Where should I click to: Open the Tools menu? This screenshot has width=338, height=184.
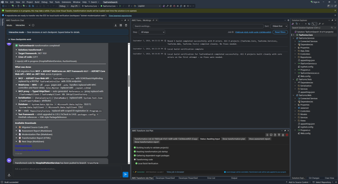(x=57, y=2)
